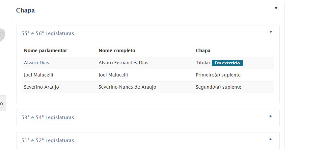Select the Severino Araujo parlamentar name
Screen dimensions: 325x150
coord(41,87)
